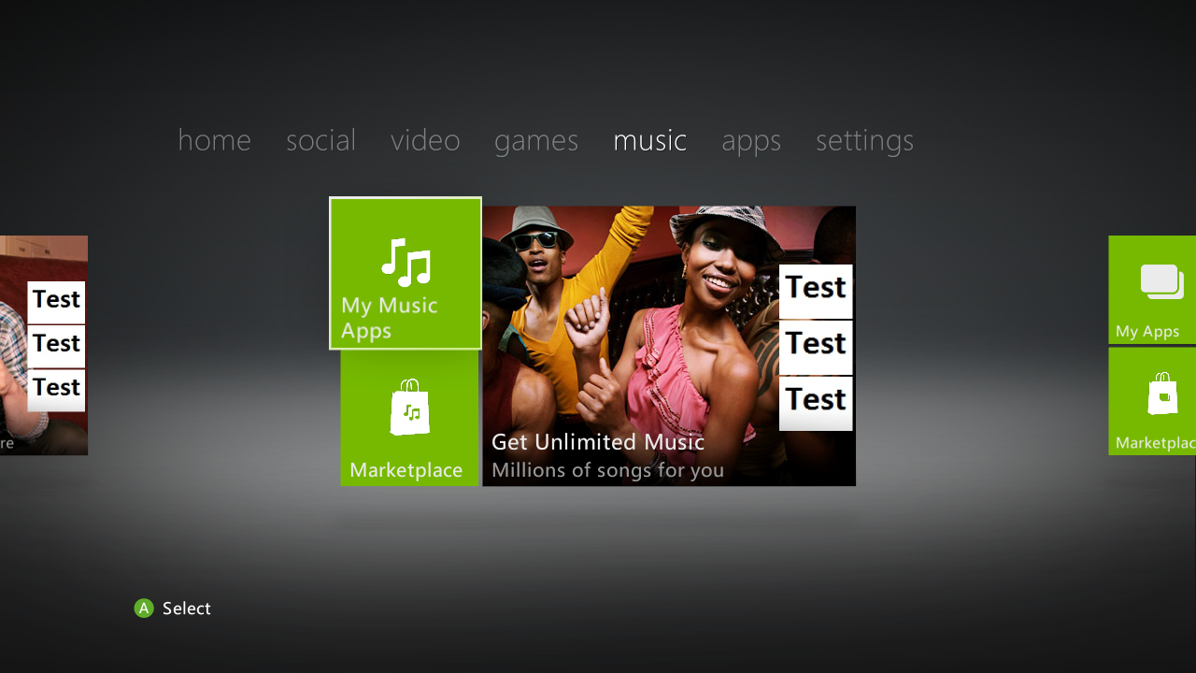
Task: Switch to the social tab
Action: (320, 140)
